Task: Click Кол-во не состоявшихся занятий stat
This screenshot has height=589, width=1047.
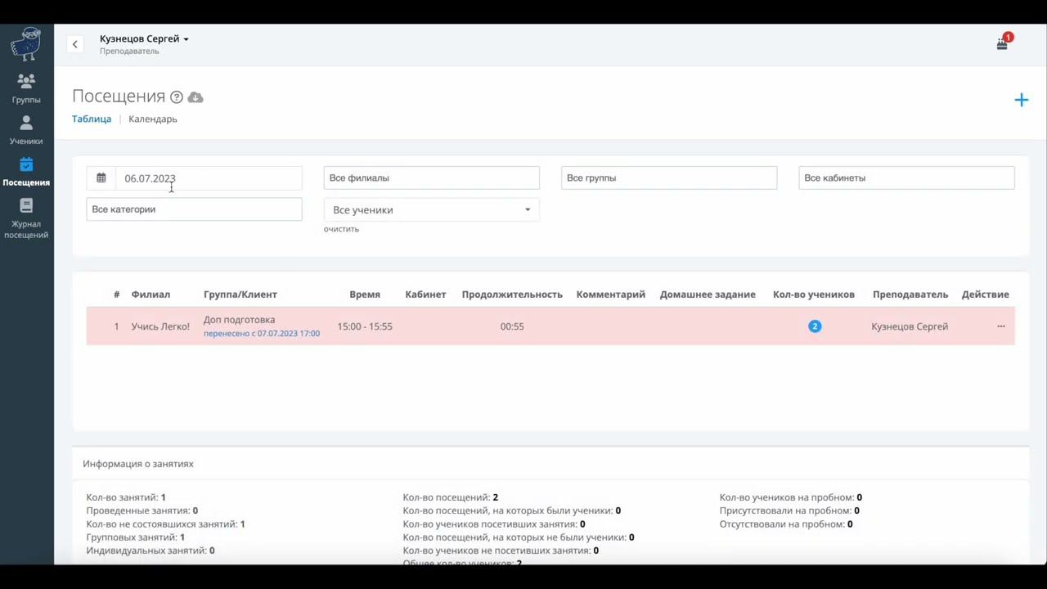Action: coord(166,524)
